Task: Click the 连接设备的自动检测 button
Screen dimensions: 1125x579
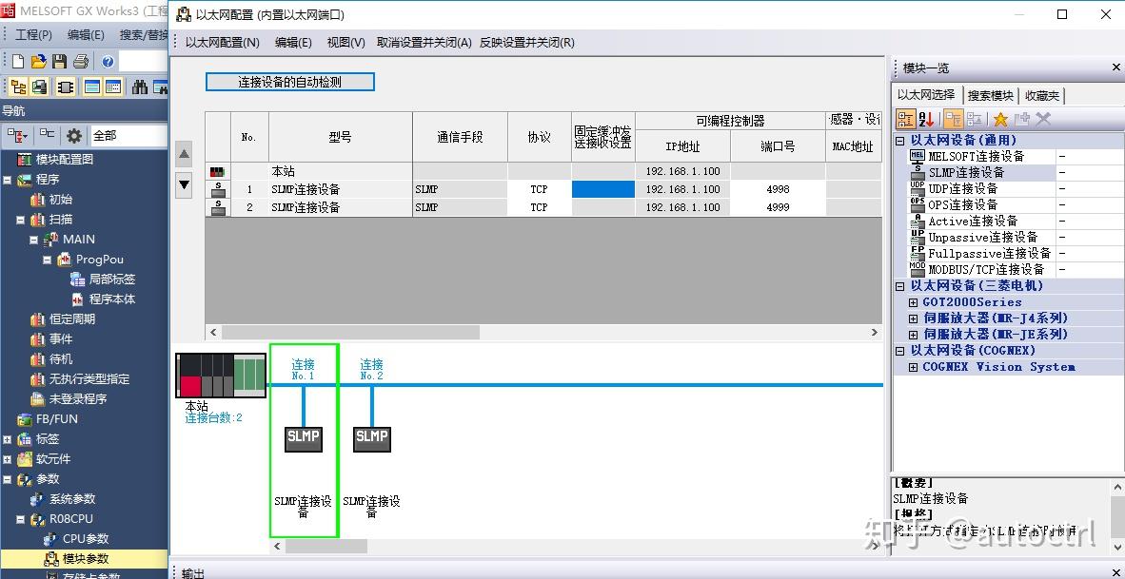Action: tap(289, 81)
